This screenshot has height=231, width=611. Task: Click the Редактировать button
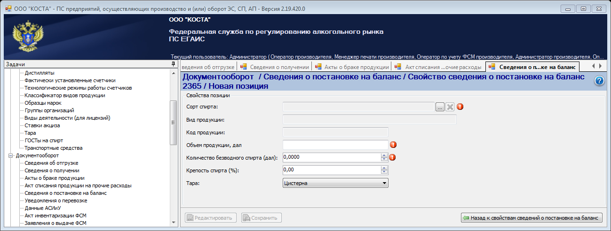pos(211,218)
